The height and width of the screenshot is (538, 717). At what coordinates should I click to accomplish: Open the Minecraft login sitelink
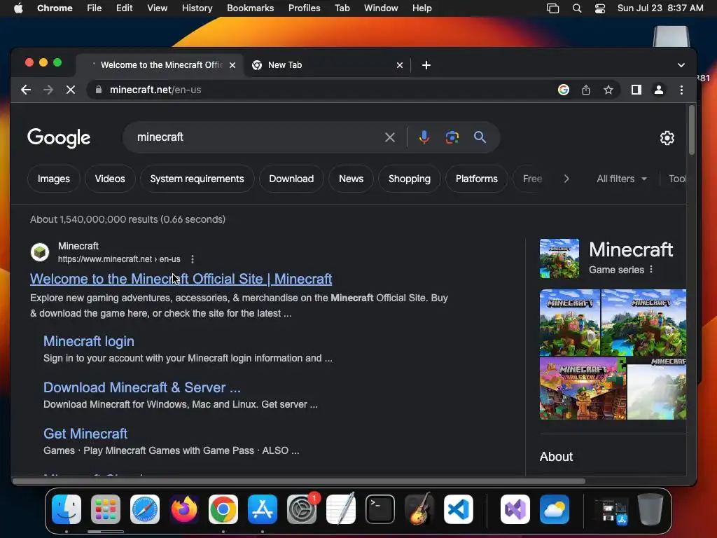click(x=89, y=341)
